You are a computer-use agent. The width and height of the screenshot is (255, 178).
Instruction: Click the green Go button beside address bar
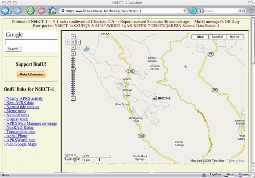(193, 11)
